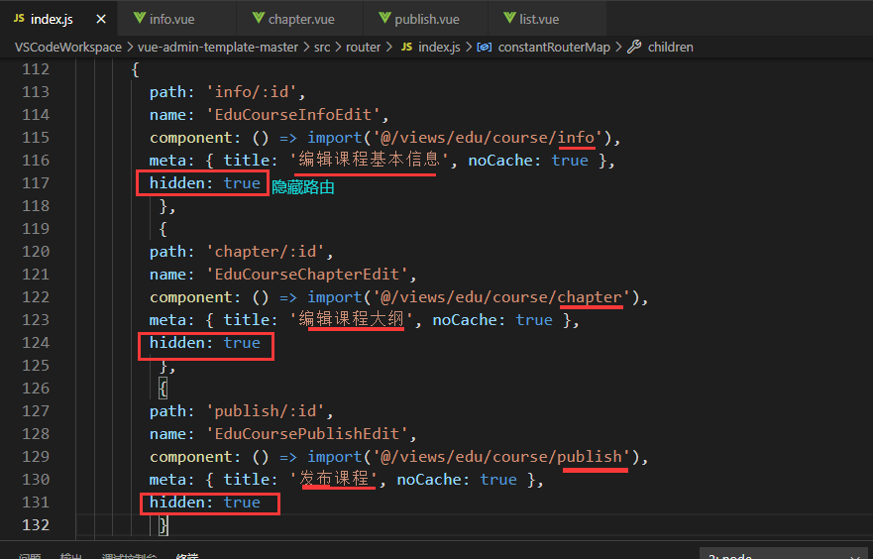Open constantRouterMap symbol breadcrumb
The width and height of the screenshot is (873, 559).
(545, 48)
